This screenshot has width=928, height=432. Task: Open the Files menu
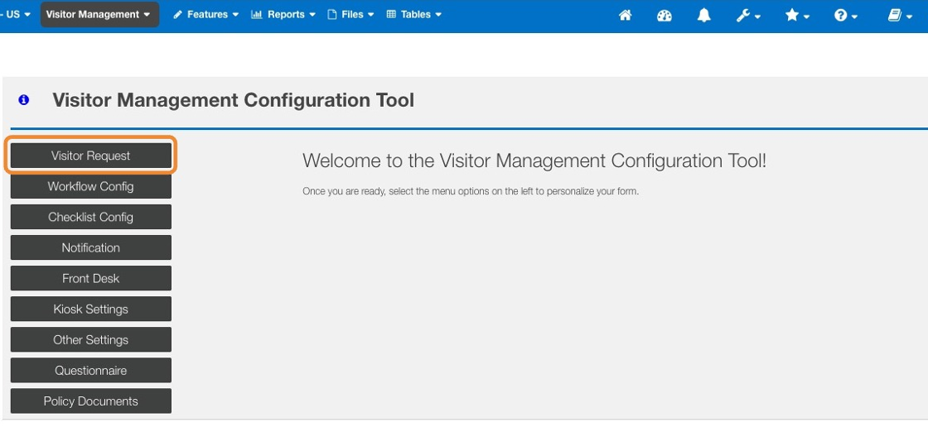351,15
